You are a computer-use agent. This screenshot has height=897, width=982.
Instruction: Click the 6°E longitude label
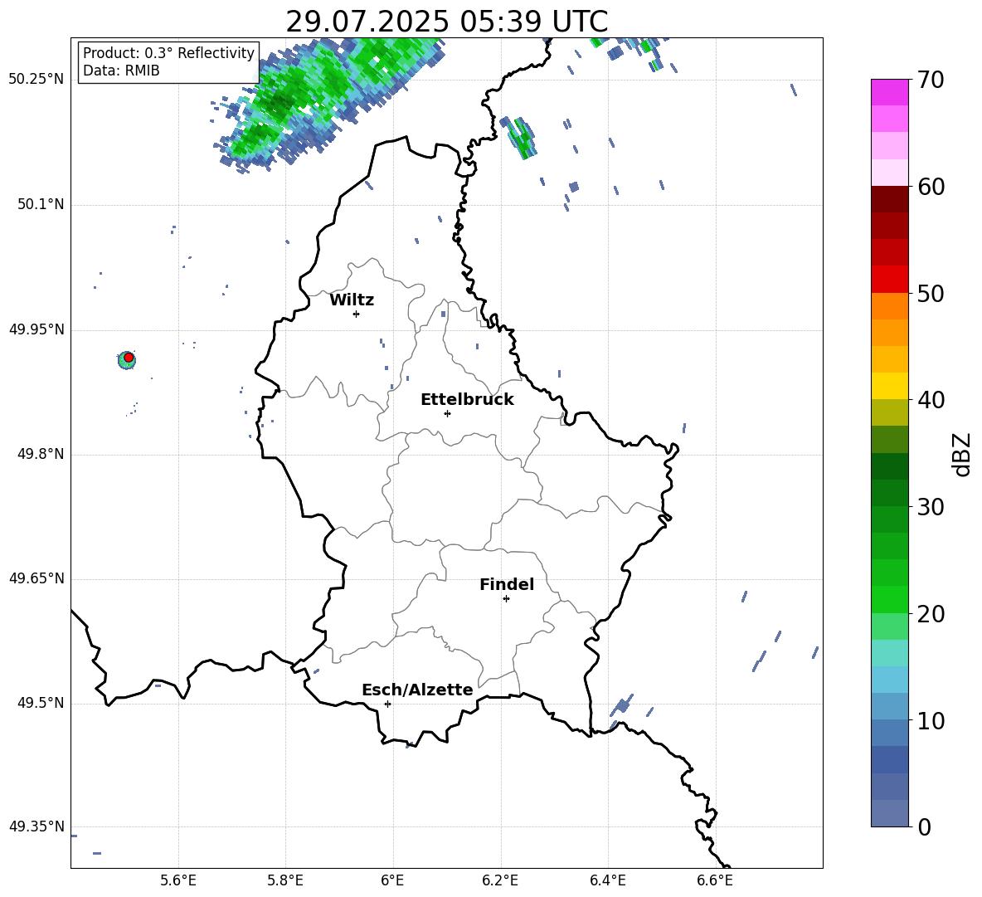(x=392, y=880)
